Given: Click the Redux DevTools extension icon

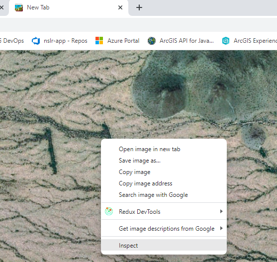Looking at the screenshot, I should tap(109, 211).
